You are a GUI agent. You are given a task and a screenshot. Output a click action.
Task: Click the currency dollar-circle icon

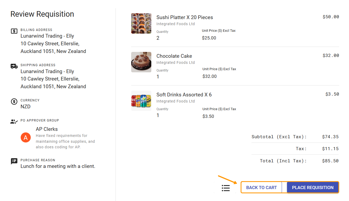click(x=14, y=101)
